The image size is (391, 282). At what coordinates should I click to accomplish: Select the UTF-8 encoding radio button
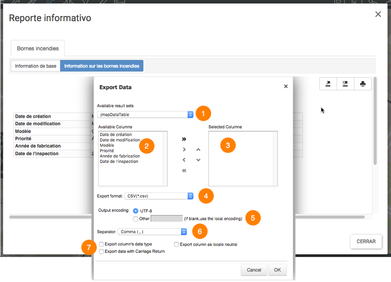[x=136, y=211]
